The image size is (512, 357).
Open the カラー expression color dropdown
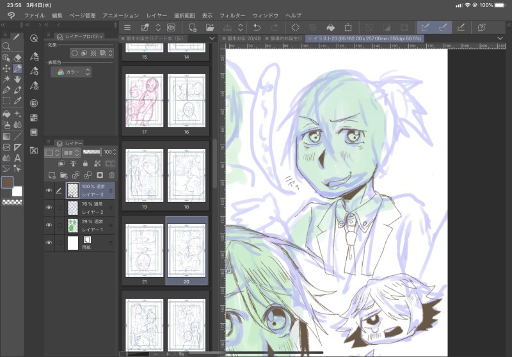click(71, 72)
